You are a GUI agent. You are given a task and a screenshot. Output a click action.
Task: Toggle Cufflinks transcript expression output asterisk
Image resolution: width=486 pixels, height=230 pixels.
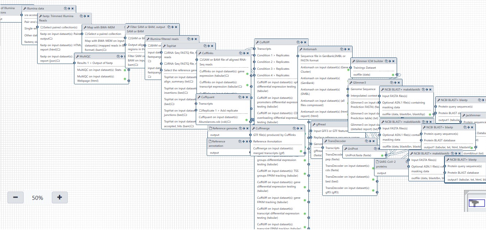[247, 85]
